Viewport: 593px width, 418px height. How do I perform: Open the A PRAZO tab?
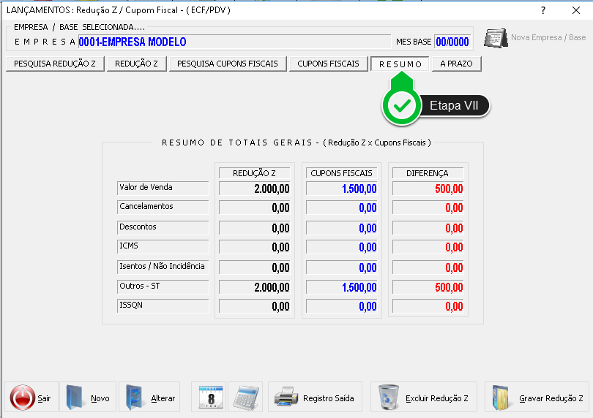point(456,64)
